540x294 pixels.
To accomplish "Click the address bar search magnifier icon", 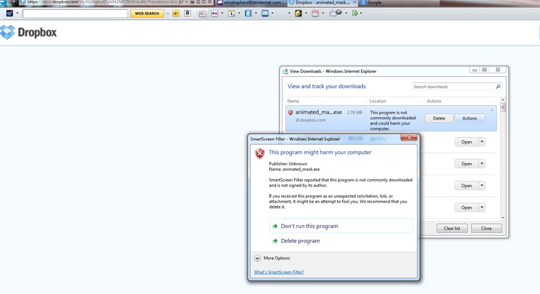I will pos(181,2).
